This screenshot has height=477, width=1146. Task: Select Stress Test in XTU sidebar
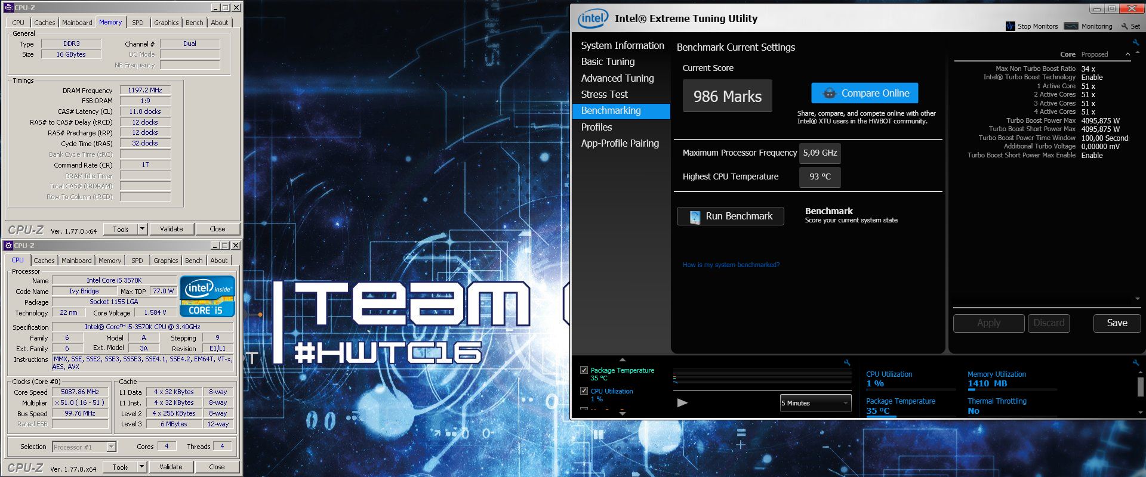[604, 94]
